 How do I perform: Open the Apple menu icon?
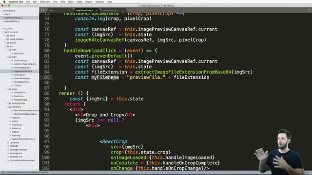point(4,2)
